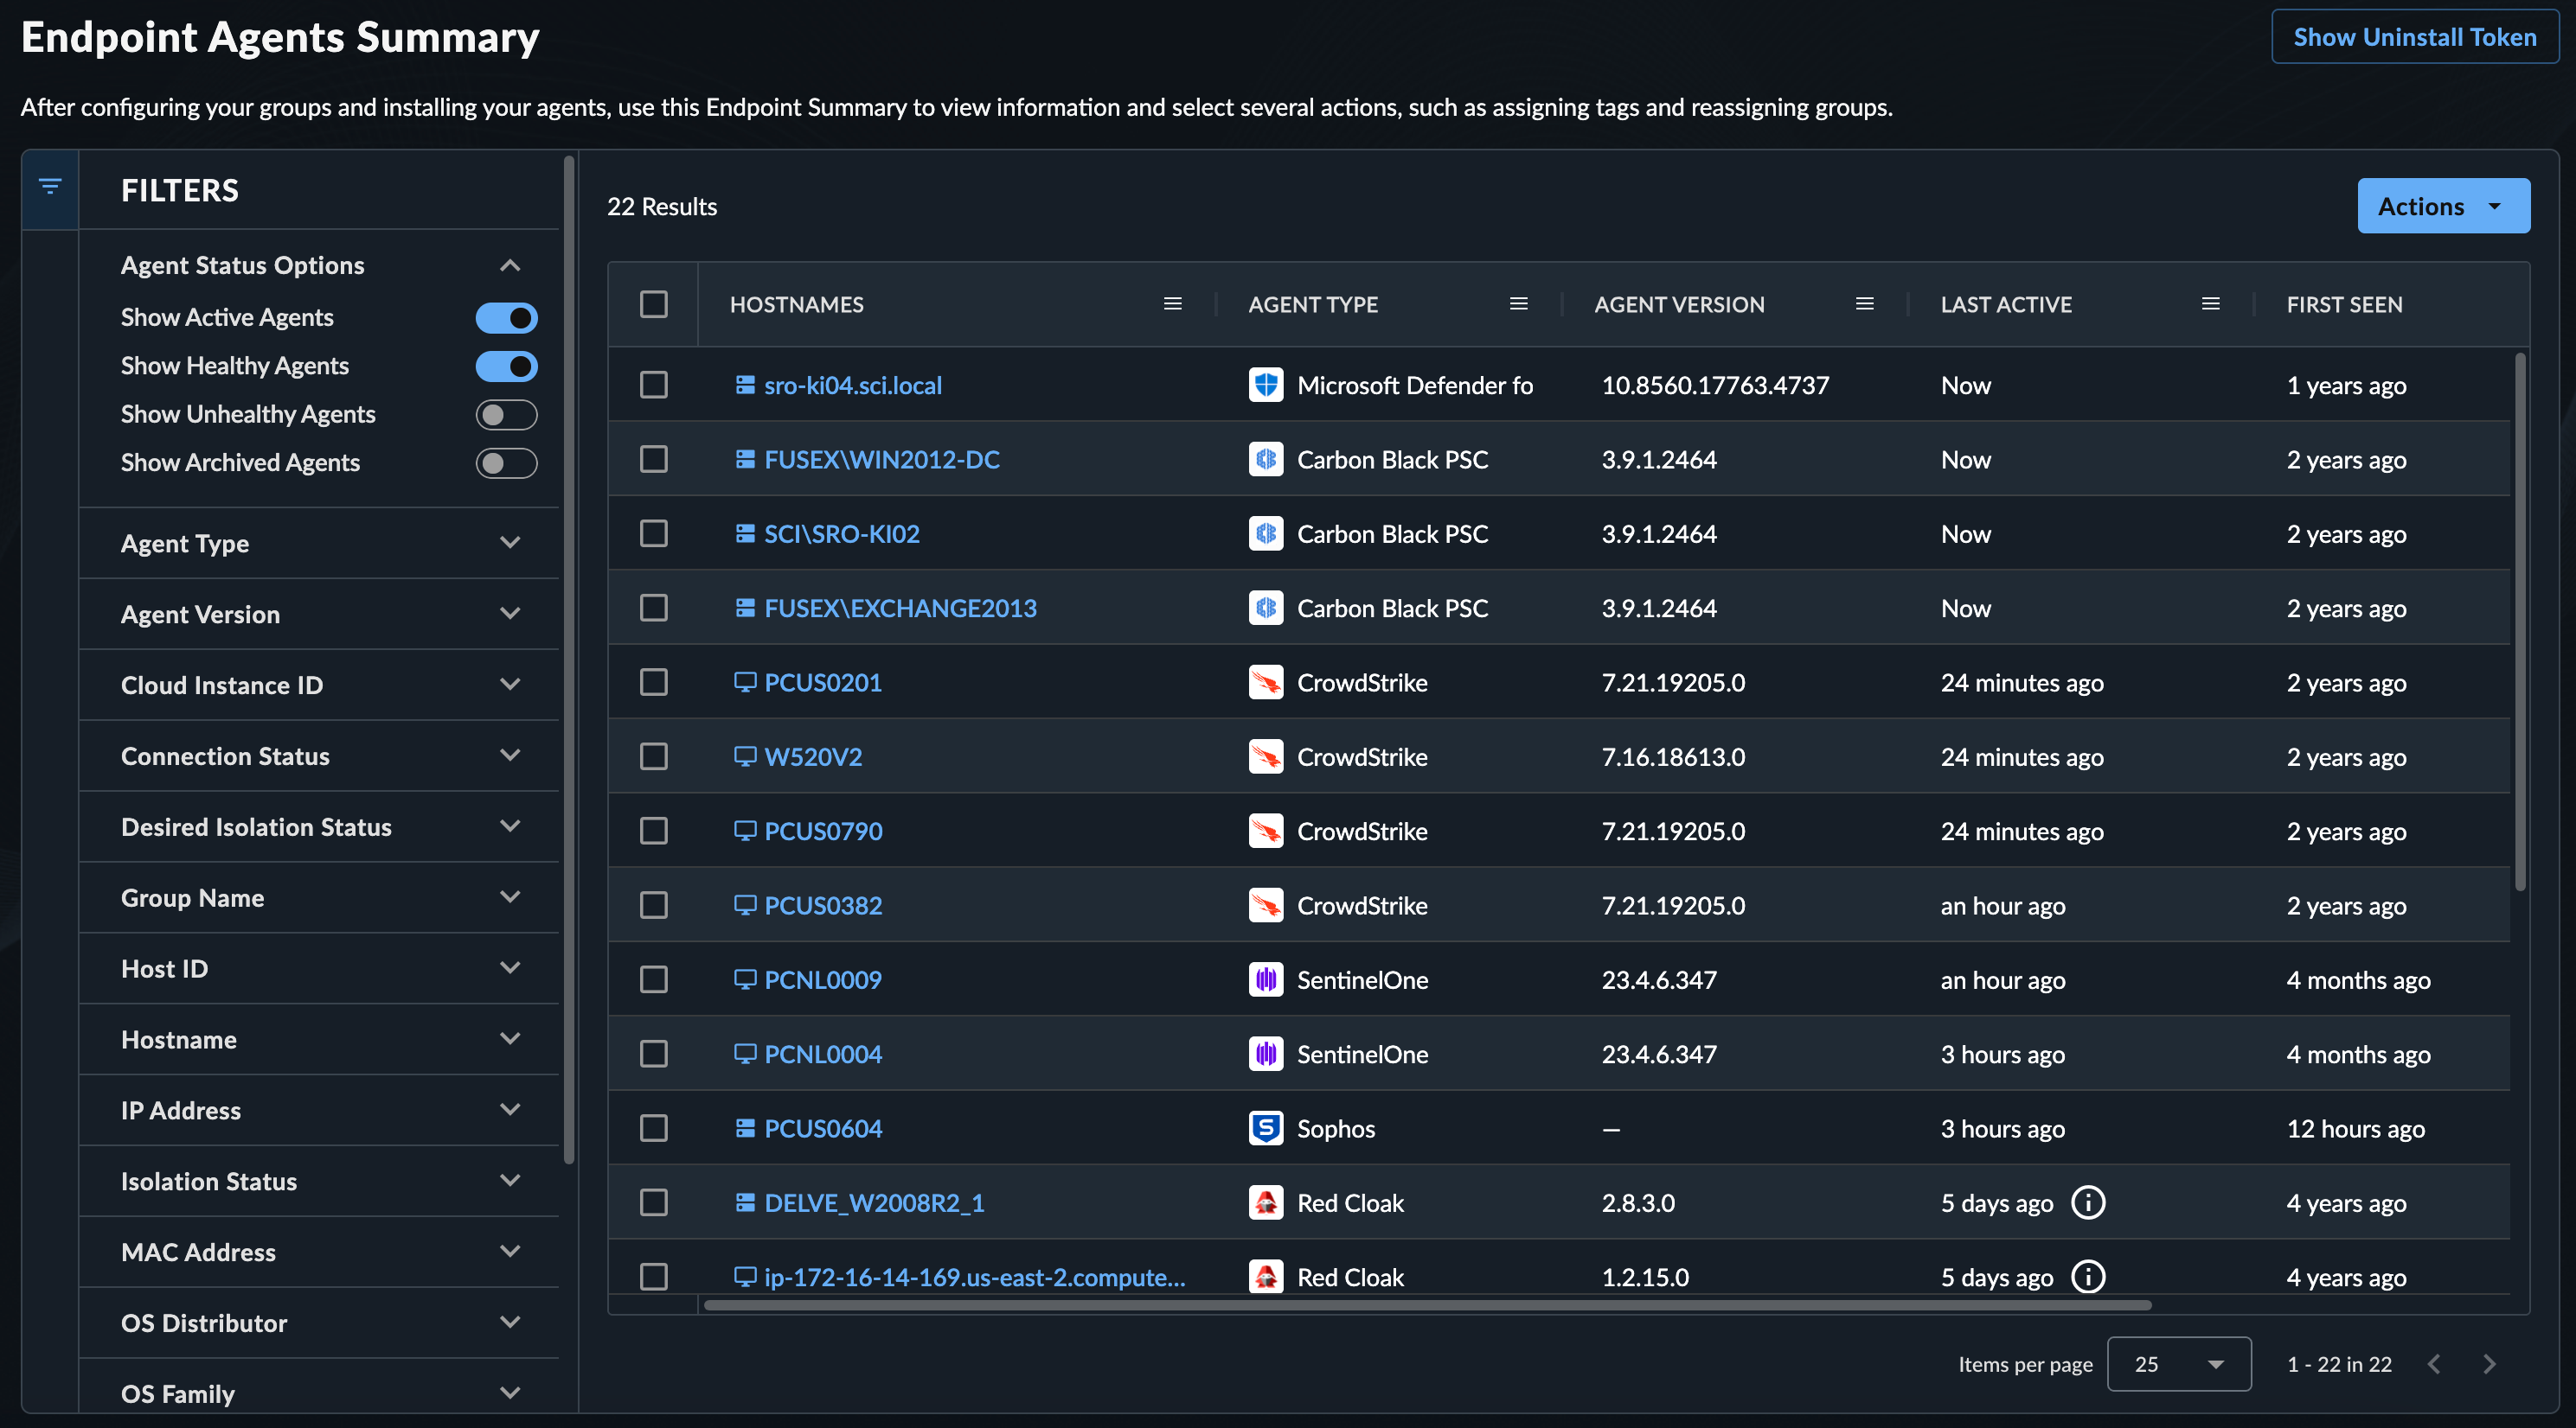Click Red Cloak icon in DELVE_W2008R2_1 row
Image resolution: width=2576 pixels, height=1428 pixels.
(x=1266, y=1202)
